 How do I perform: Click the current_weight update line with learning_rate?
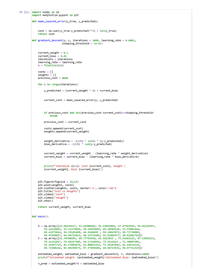pos(96,154)
